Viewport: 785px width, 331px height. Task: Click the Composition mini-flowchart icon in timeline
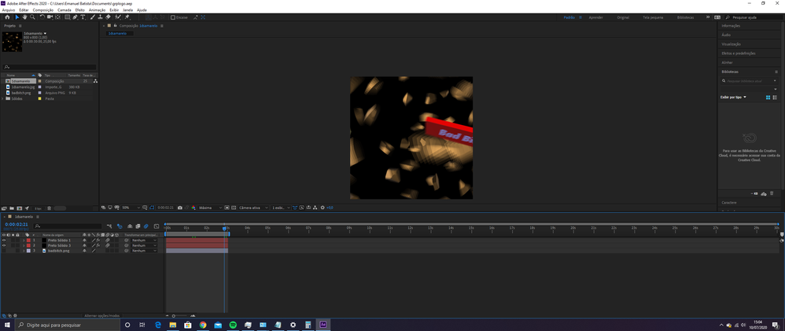pos(109,226)
